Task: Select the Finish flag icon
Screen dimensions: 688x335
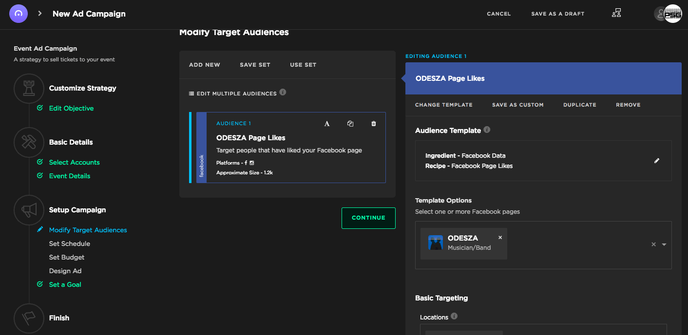Action: [x=29, y=318]
